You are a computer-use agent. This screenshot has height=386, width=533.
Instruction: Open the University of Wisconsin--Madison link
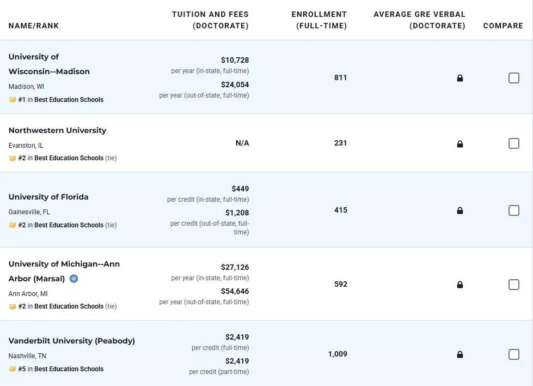pyautogui.click(x=49, y=64)
